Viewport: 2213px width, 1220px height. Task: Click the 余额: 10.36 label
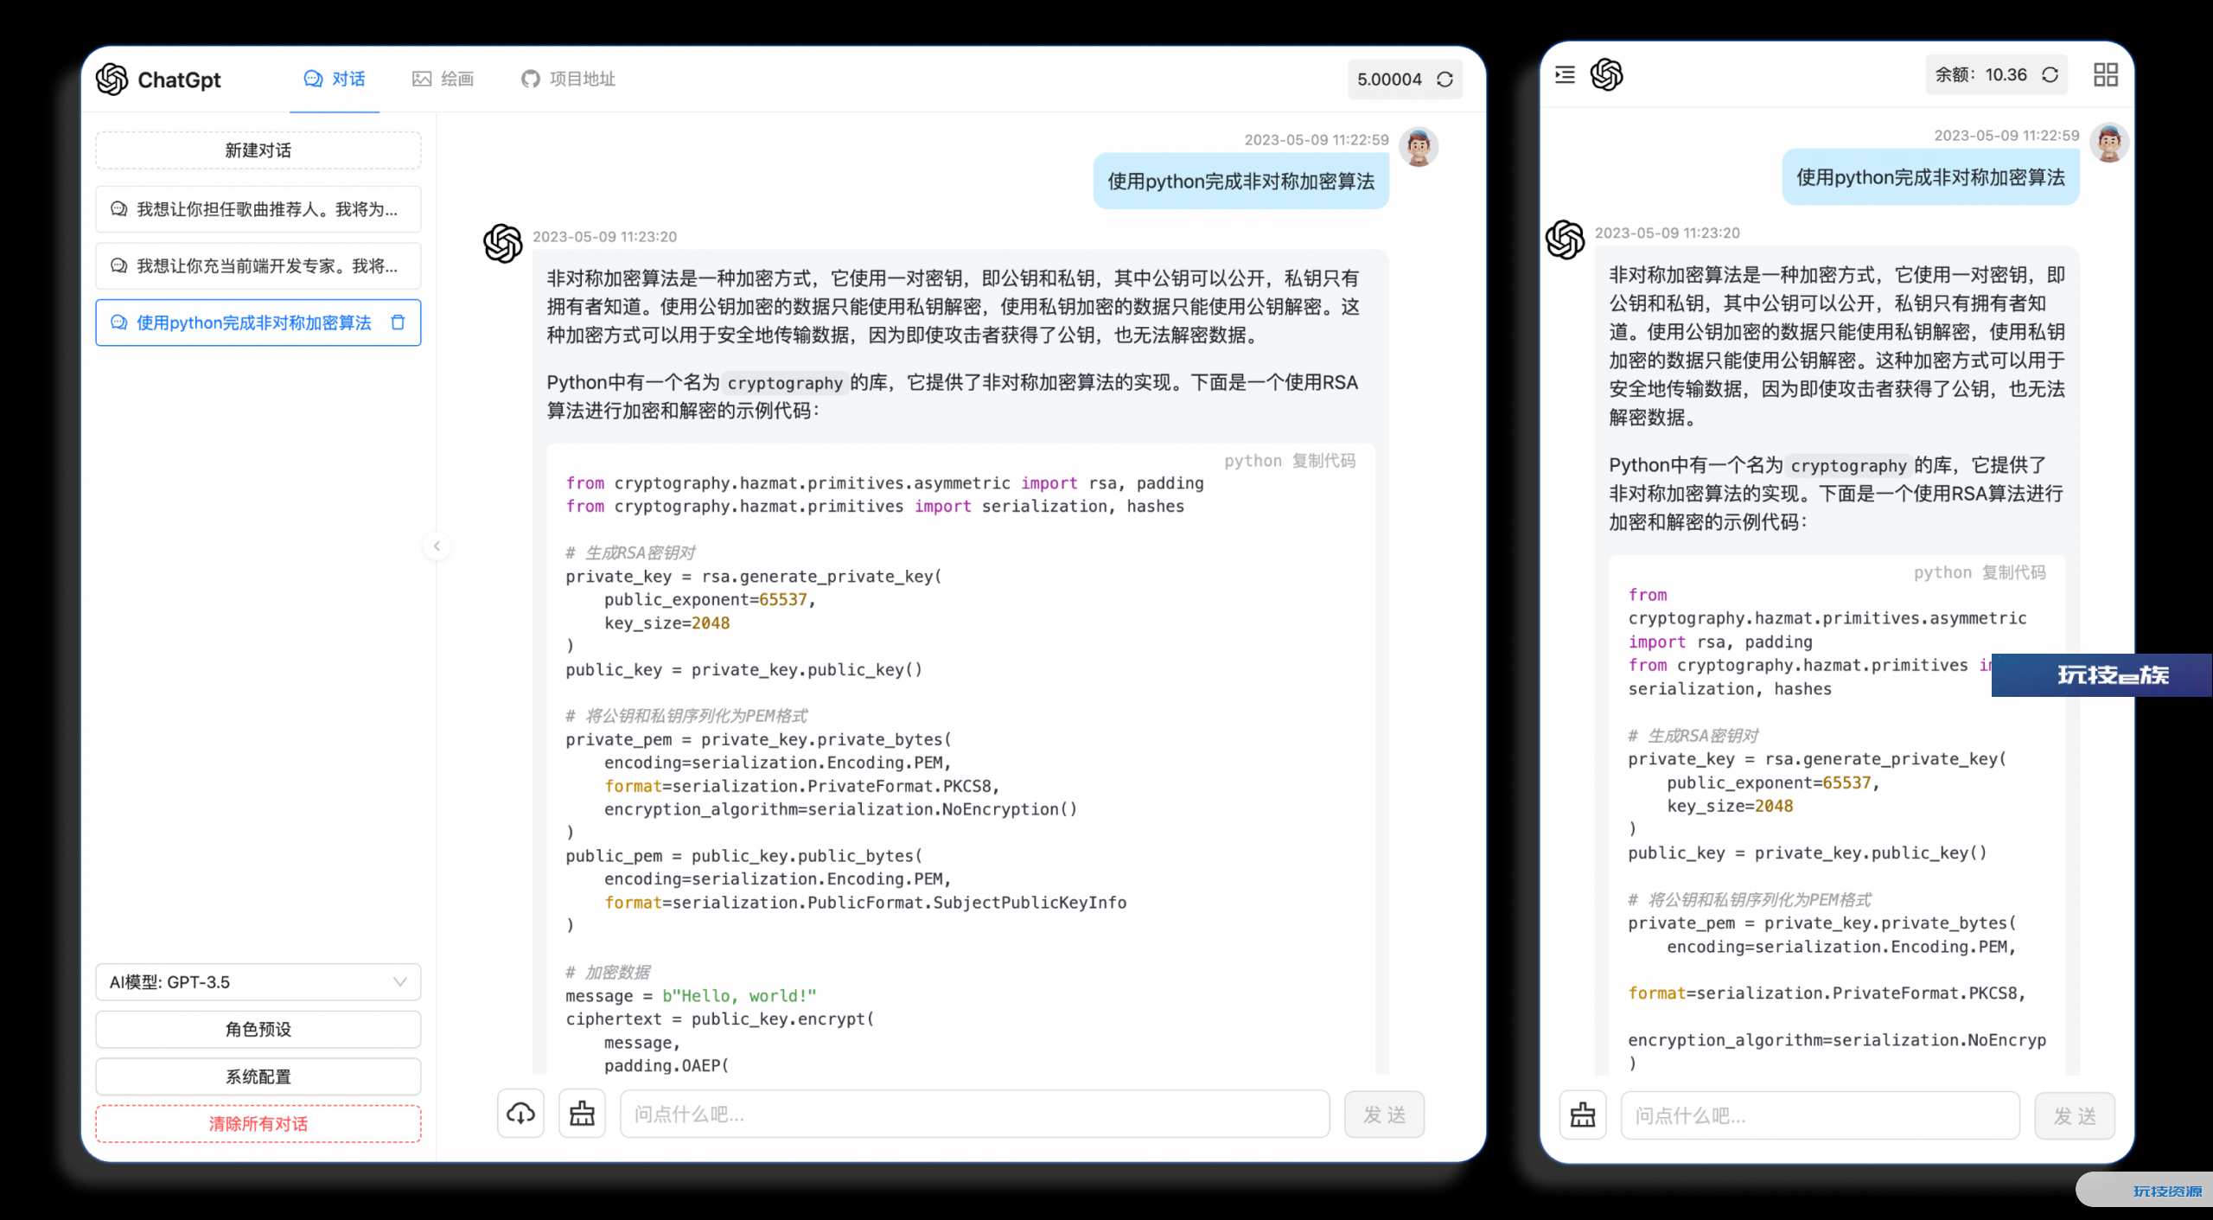click(x=1980, y=75)
